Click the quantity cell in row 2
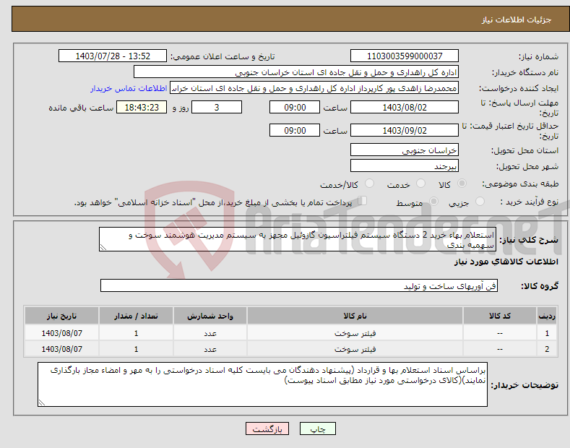Screen dimensions: 570x448 136,349
